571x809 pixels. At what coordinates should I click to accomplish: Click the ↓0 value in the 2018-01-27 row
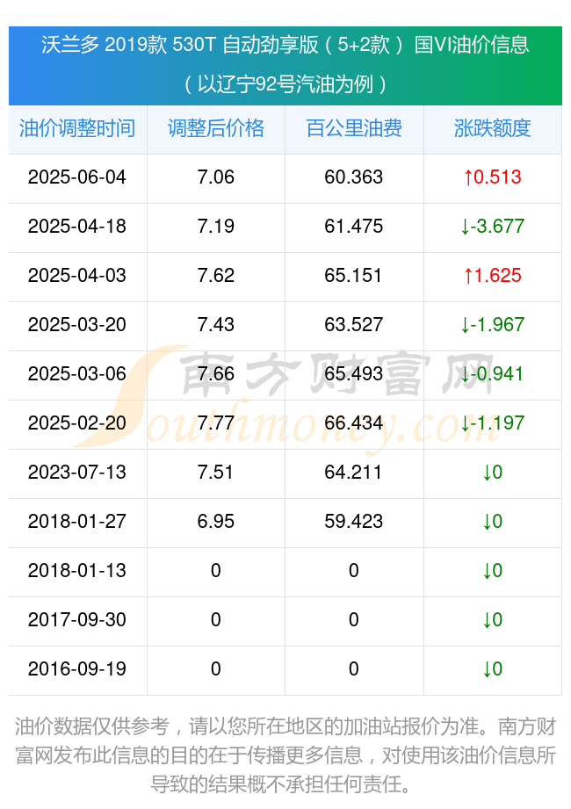click(493, 521)
